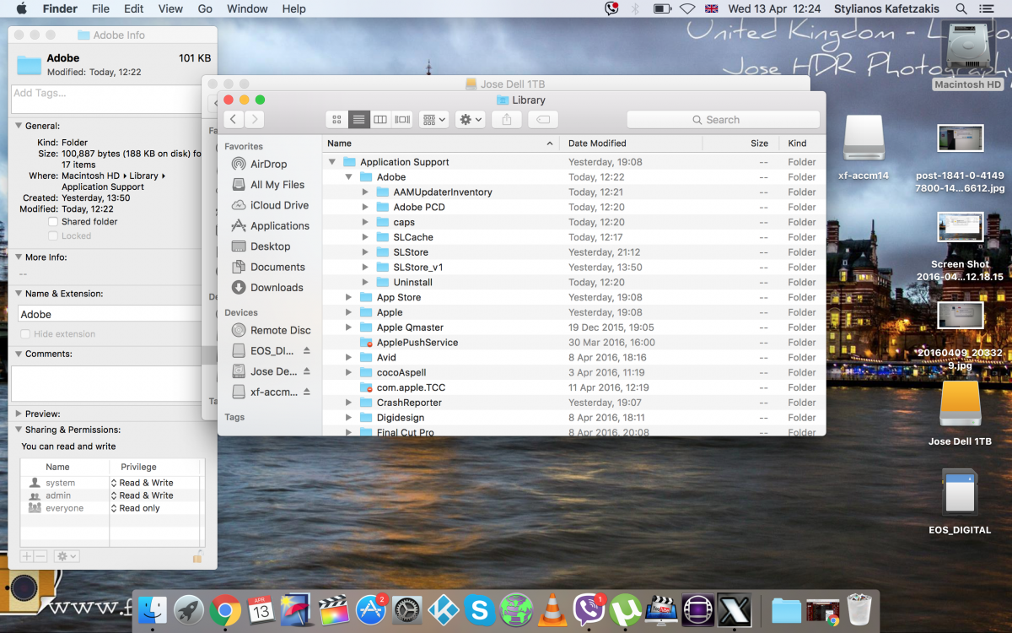1012x633 pixels.
Task: Open System Preferences from the Dock
Action: coord(406,609)
